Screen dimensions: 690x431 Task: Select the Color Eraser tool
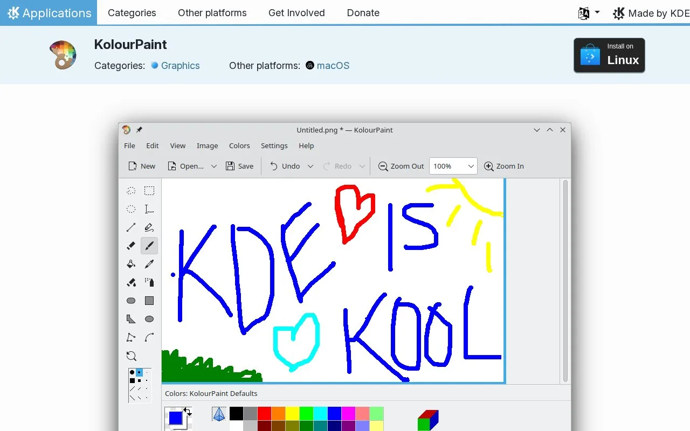[131, 282]
